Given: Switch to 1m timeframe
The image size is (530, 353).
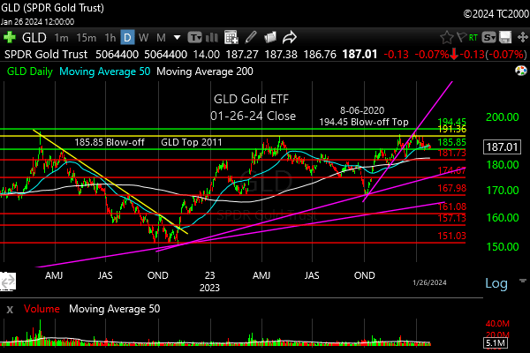Looking at the screenshot, I should click(x=62, y=37).
